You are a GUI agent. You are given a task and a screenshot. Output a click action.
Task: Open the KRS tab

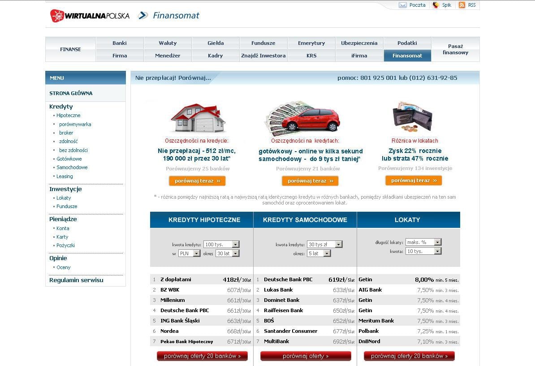[311, 56]
